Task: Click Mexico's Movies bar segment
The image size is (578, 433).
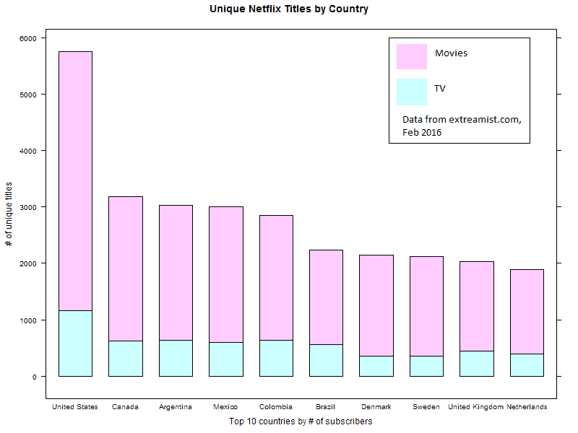Action: tap(226, 275)
